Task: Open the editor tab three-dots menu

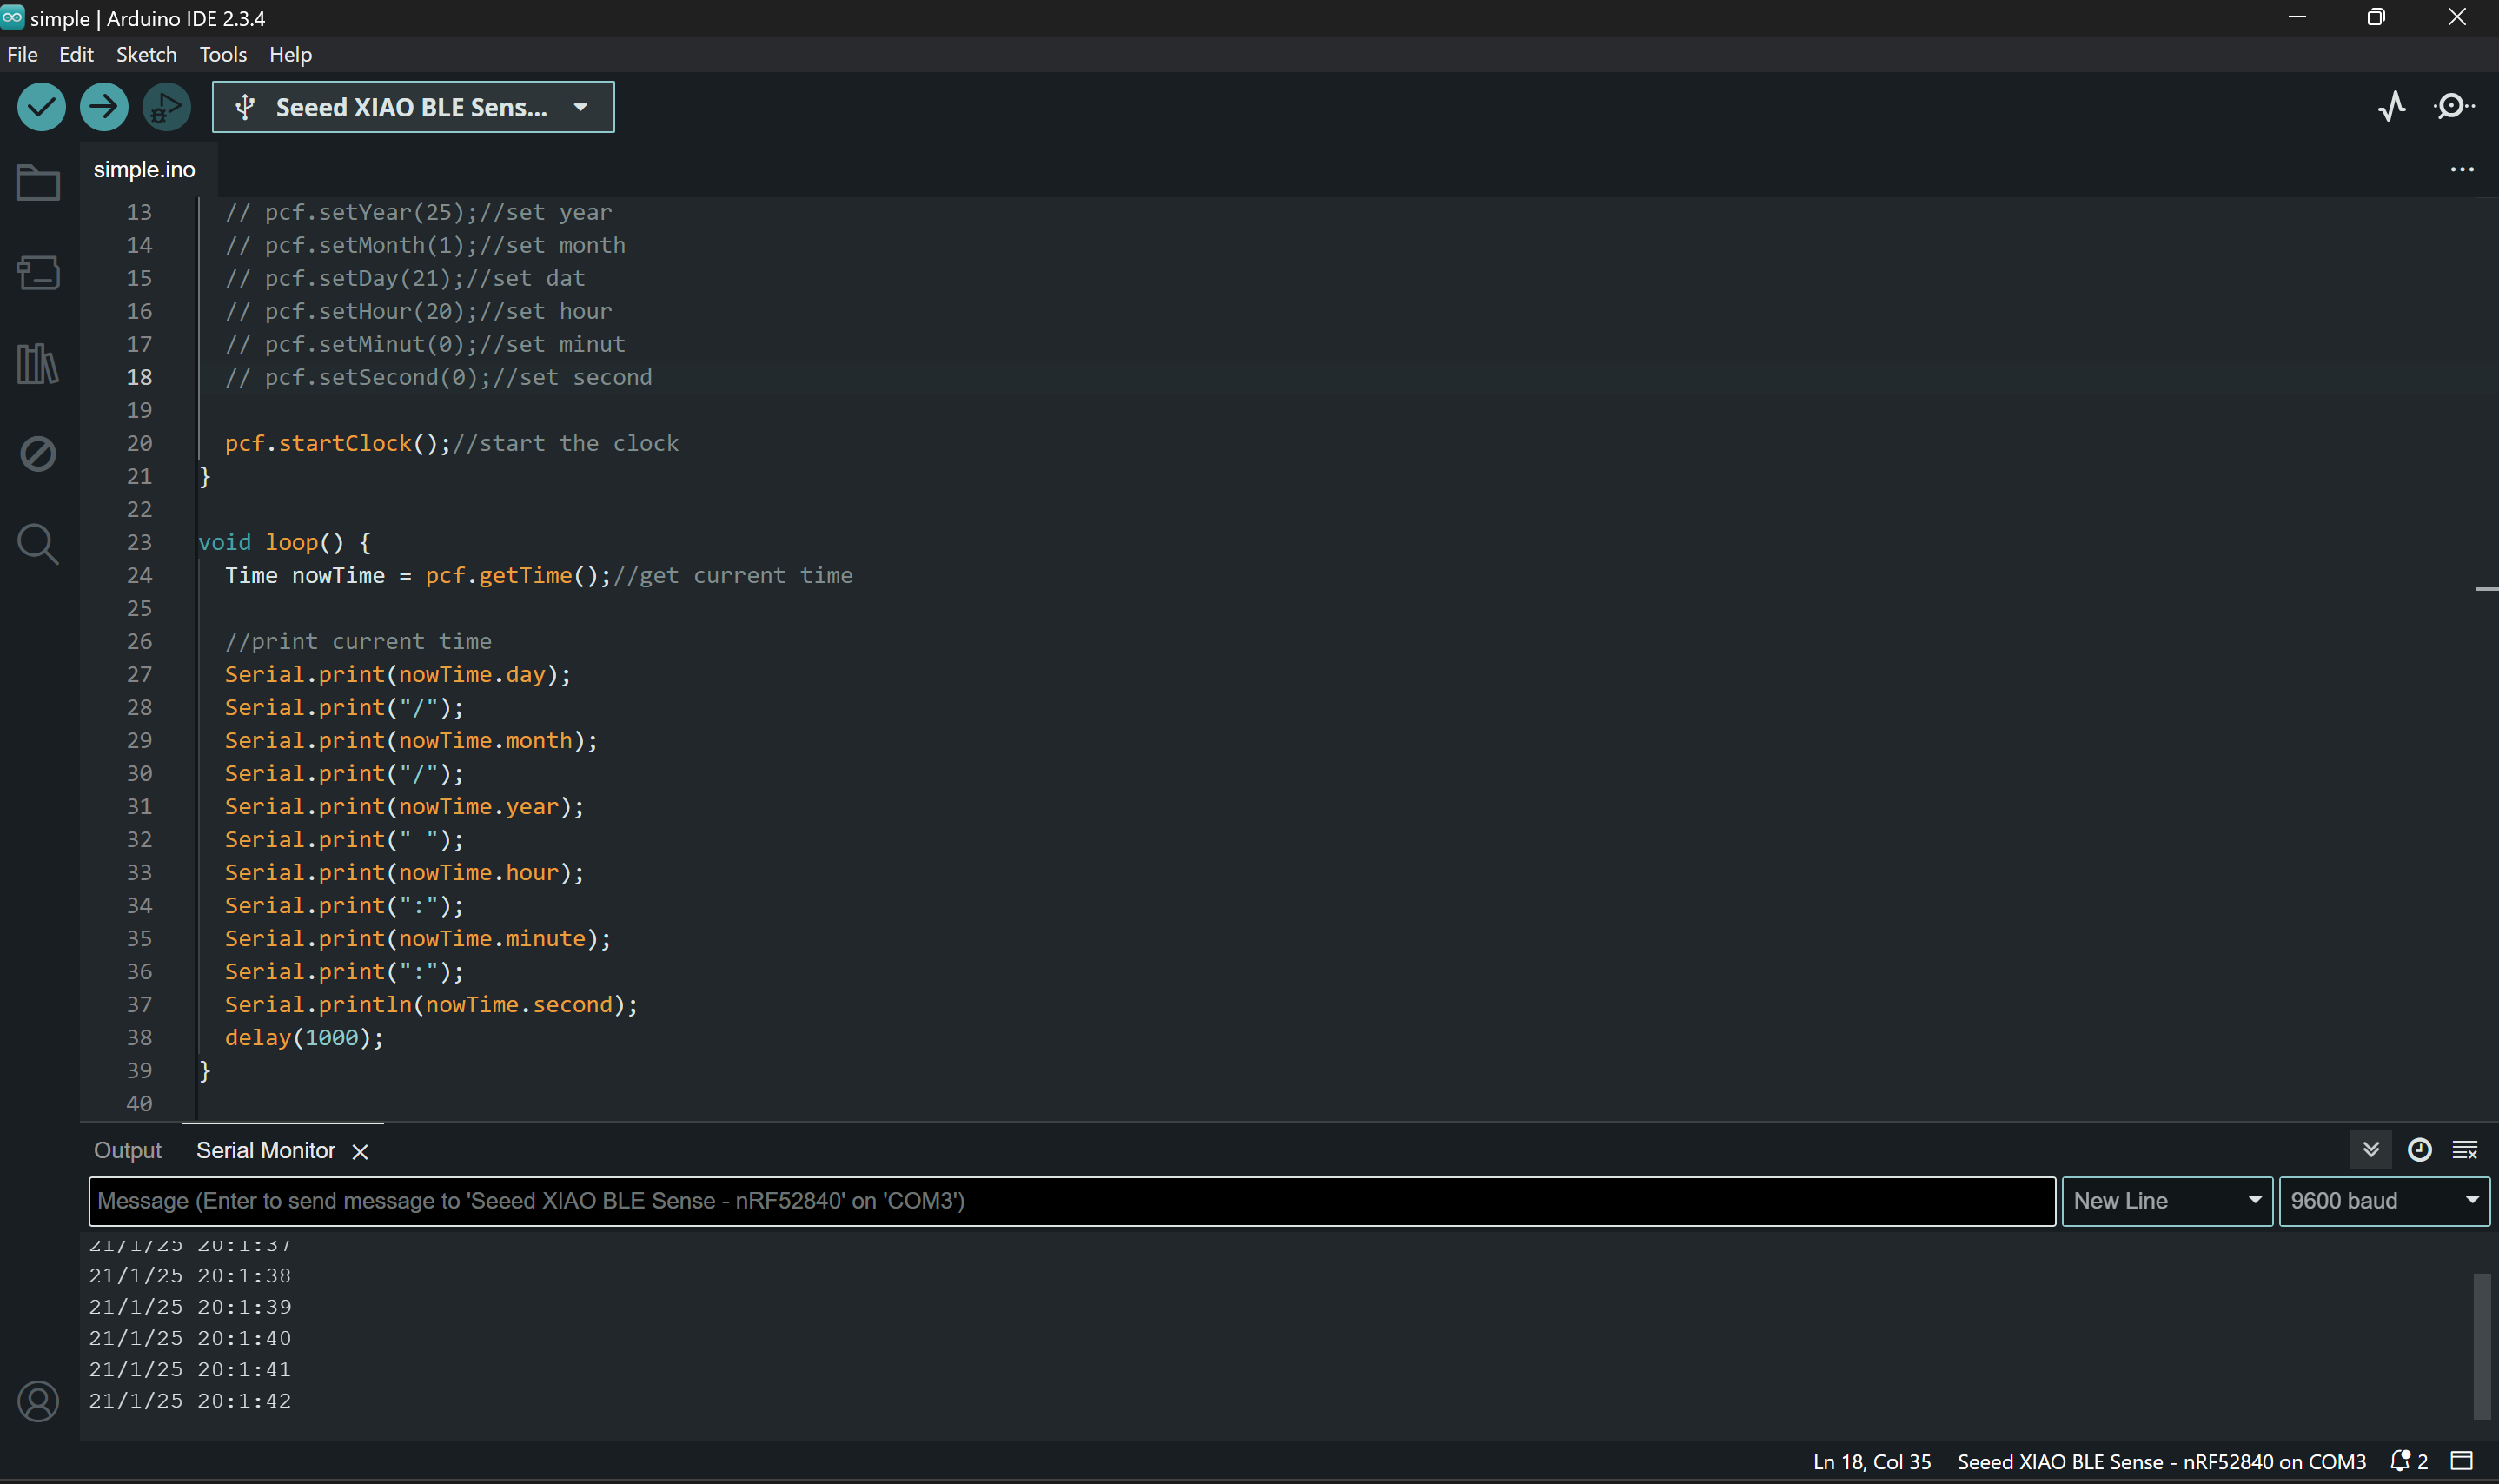Action: (2462, 170)
